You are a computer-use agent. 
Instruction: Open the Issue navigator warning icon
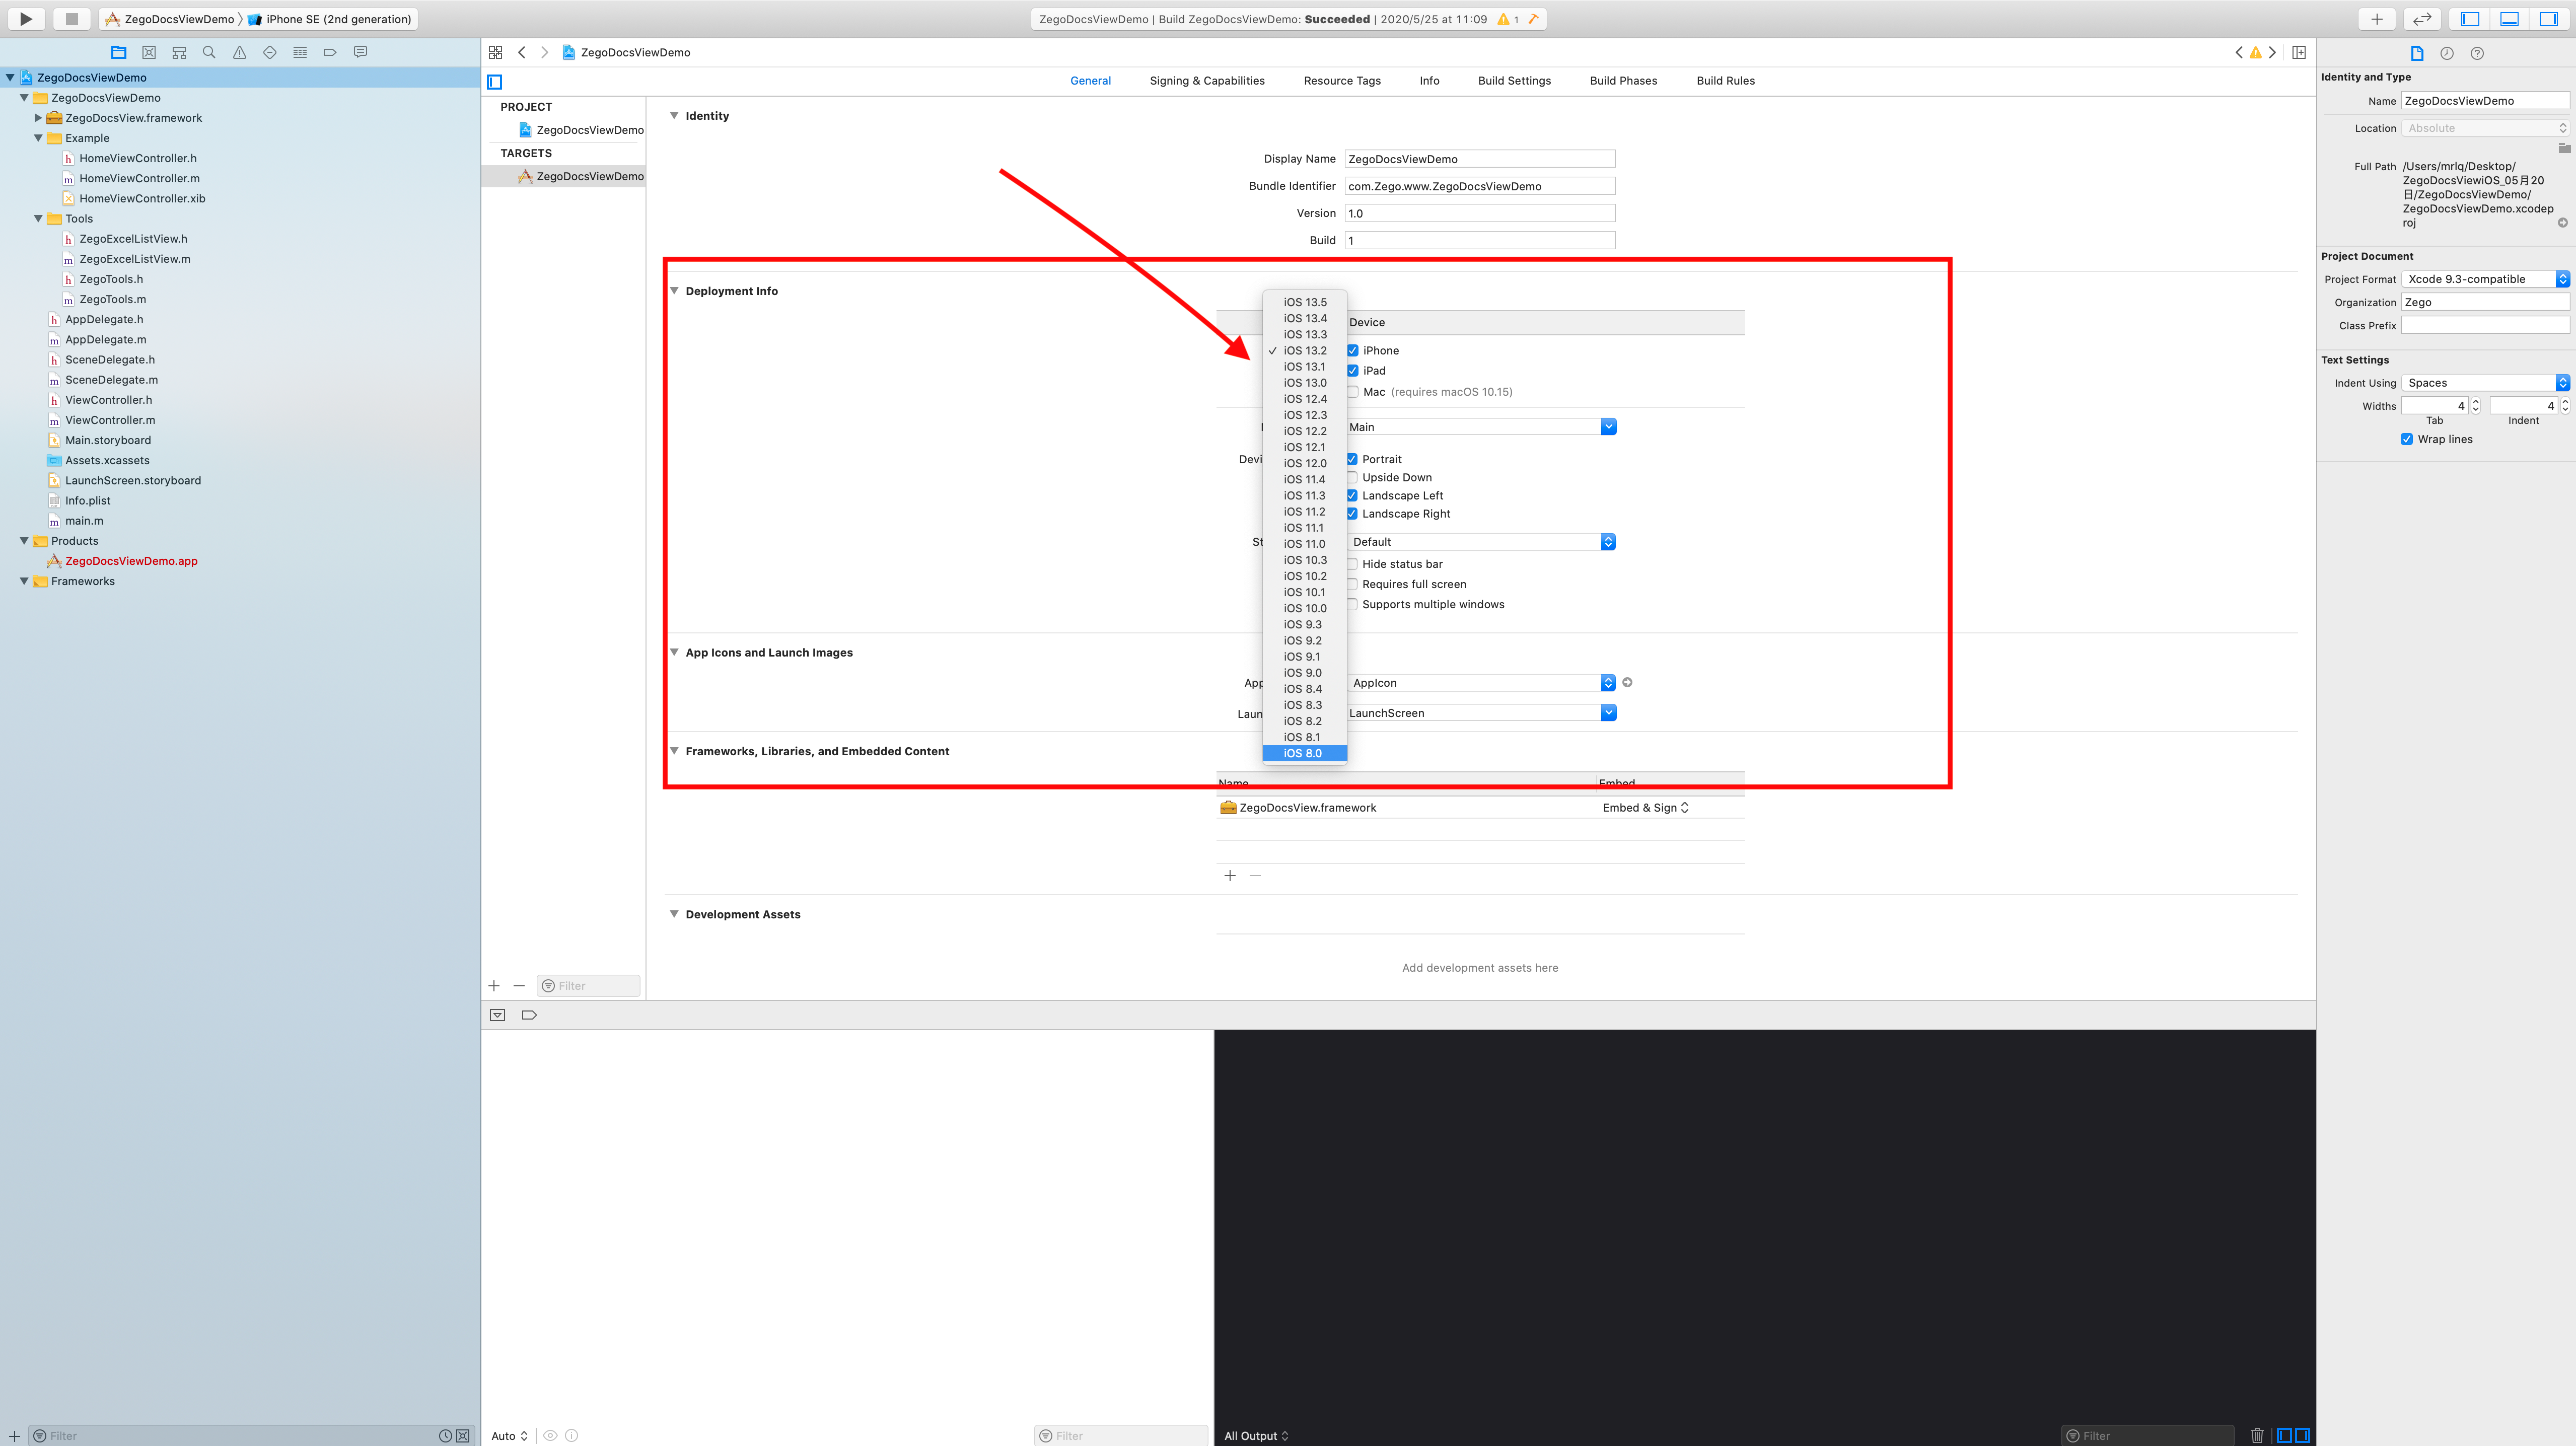point(239,52)
